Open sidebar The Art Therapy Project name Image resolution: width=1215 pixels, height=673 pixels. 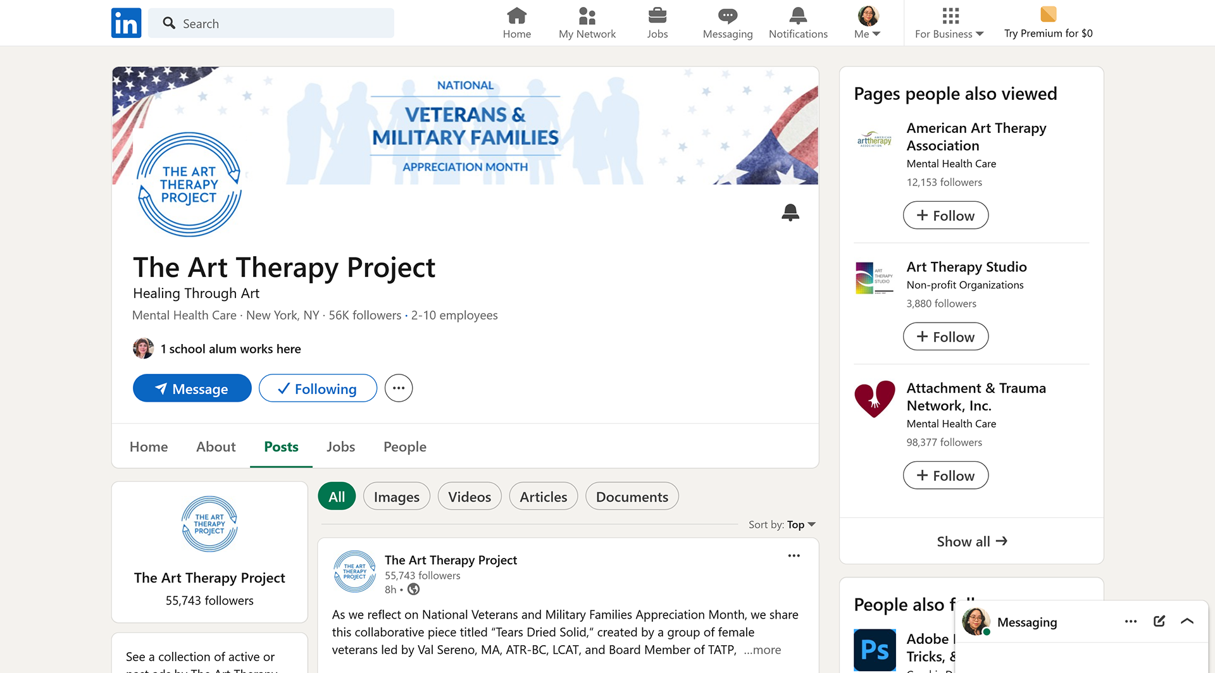209,577
